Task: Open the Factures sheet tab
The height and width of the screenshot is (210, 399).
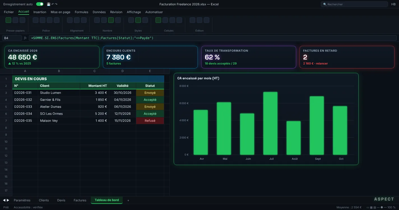Action: tap(80, 200)
